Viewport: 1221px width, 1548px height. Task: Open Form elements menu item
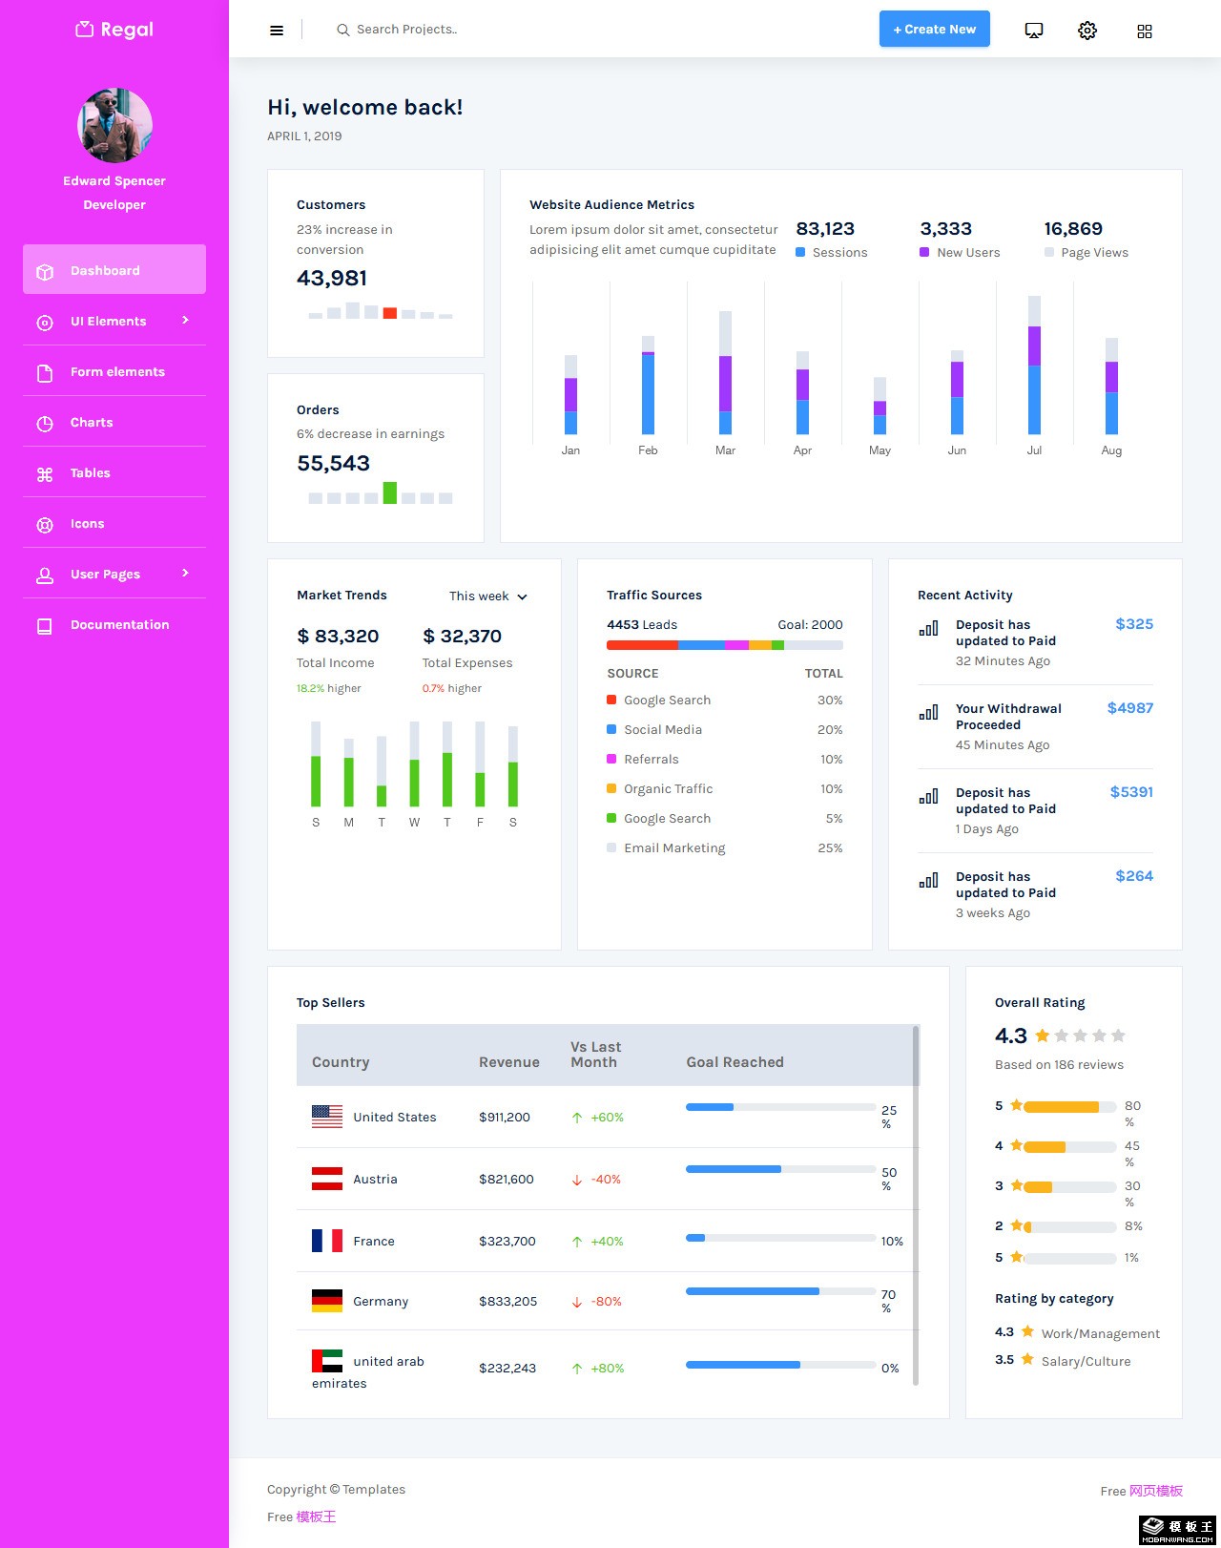(116, 372)
